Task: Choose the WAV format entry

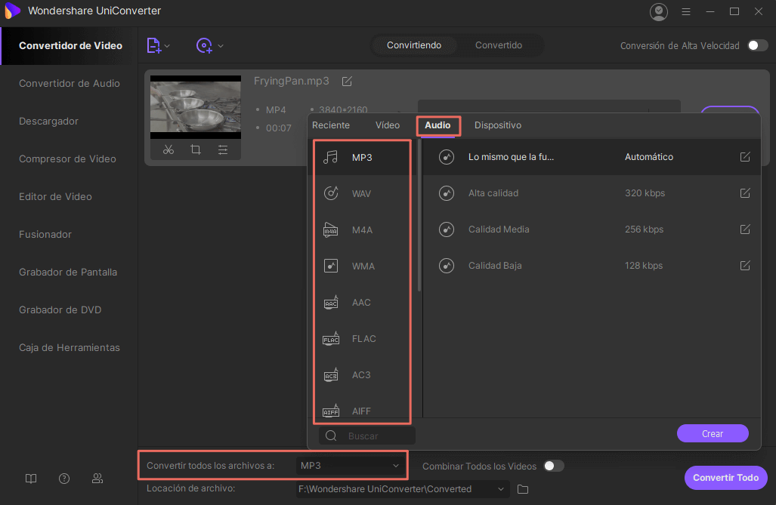Action: tap(362, 193)
